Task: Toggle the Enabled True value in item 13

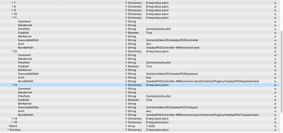Action: coord(149,100)
